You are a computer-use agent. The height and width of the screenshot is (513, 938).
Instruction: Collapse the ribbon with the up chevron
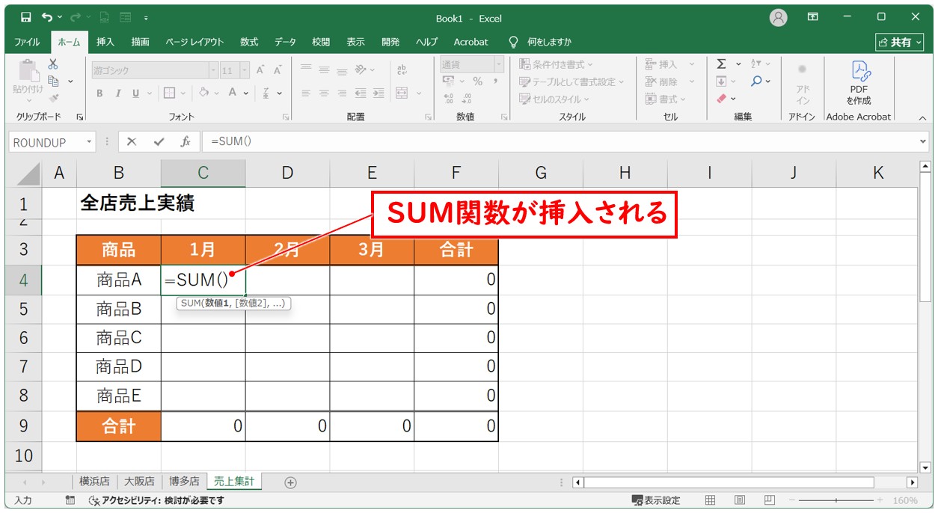922,117
